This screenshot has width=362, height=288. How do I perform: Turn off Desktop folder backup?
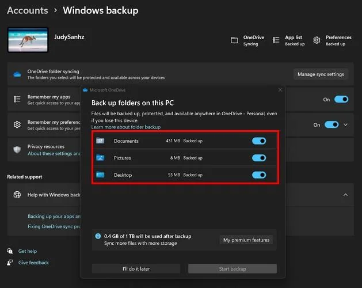pyautogui.click(x=259, y=175)
